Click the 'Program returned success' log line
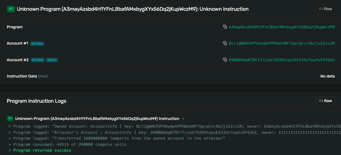This screenshot has height=155, width=341. (x=42, y=150)
